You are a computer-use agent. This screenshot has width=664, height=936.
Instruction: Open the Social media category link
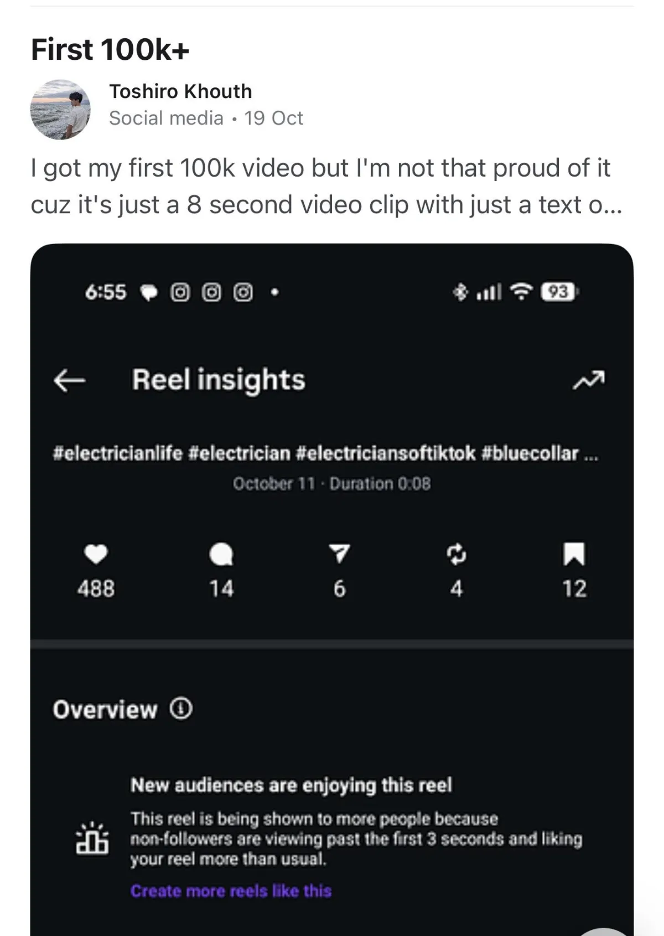(166, 118)
